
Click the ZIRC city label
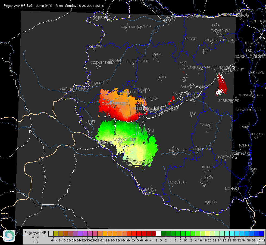183,62
